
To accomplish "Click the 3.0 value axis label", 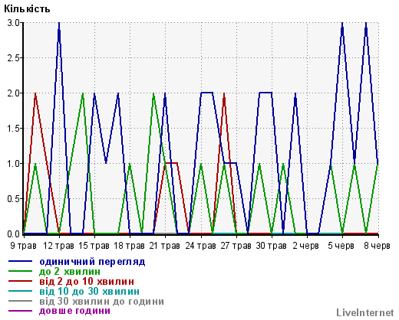I will coord(13,23).
